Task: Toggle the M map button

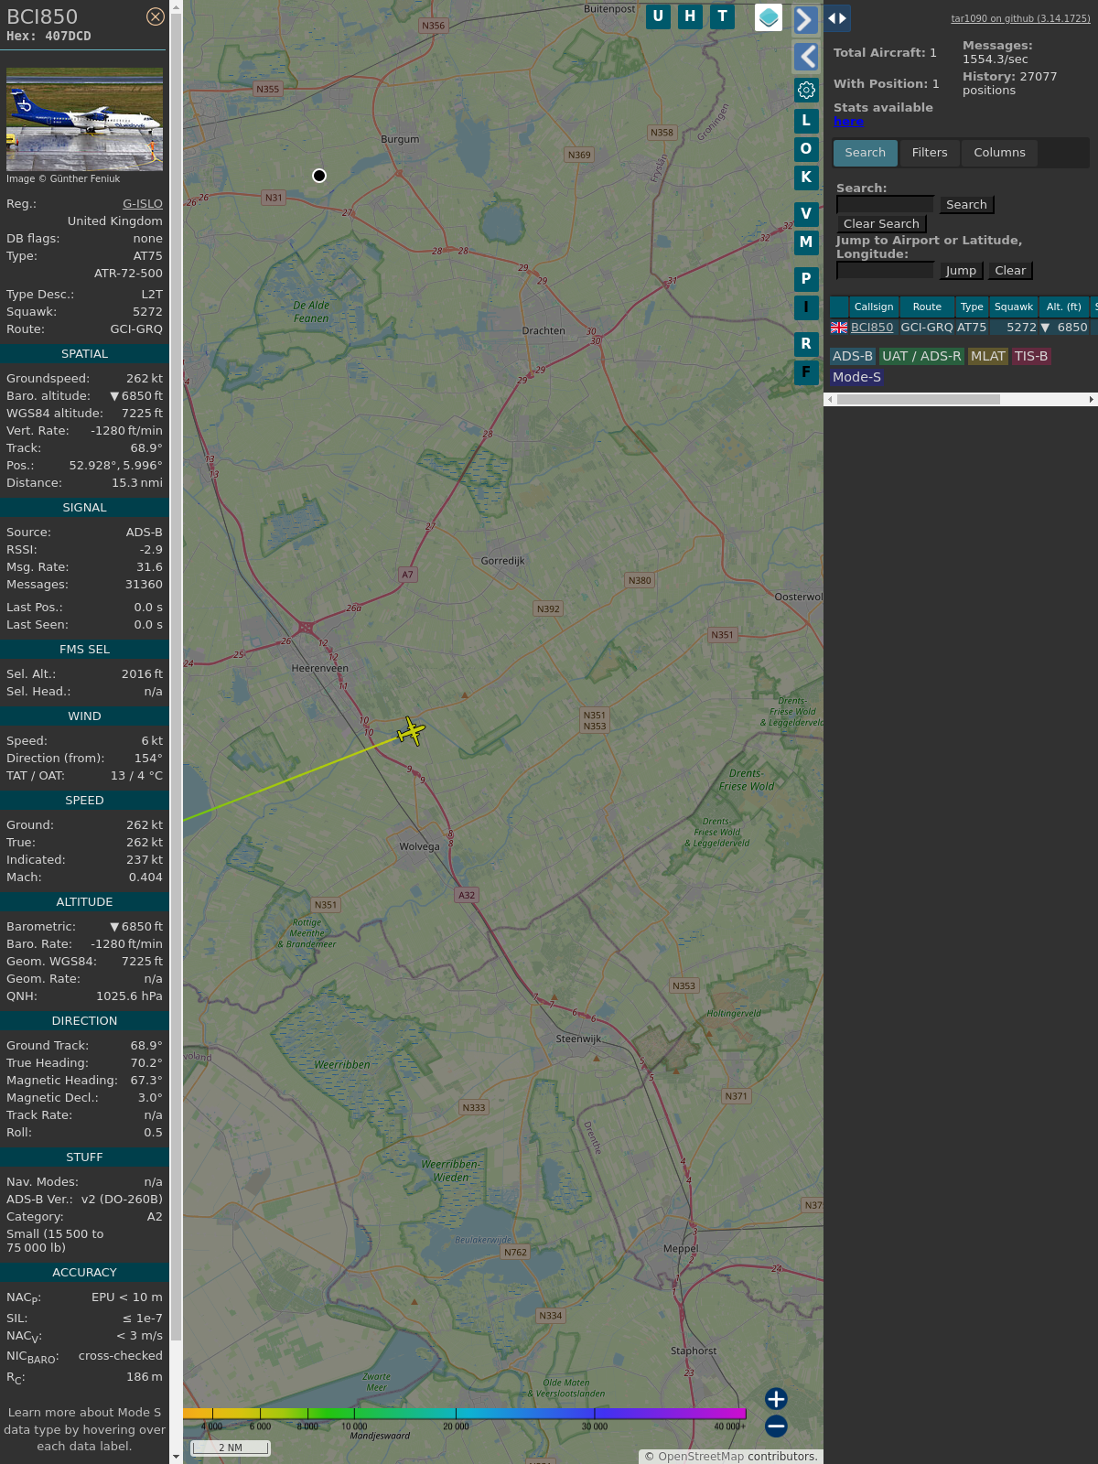Action: tap(806, 242)
